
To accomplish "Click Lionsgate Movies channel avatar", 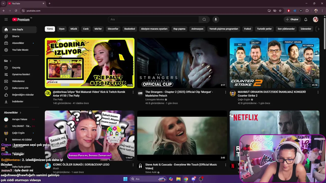I will [x=140, y=93].
